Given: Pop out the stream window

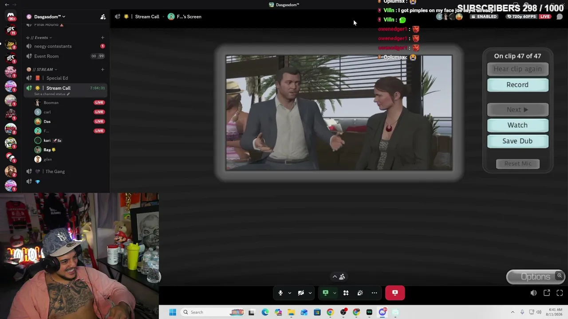Looking at the screenshot, I should pos(547,293).
